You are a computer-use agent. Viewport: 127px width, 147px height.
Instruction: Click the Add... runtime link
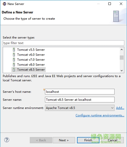click(120, 108)
